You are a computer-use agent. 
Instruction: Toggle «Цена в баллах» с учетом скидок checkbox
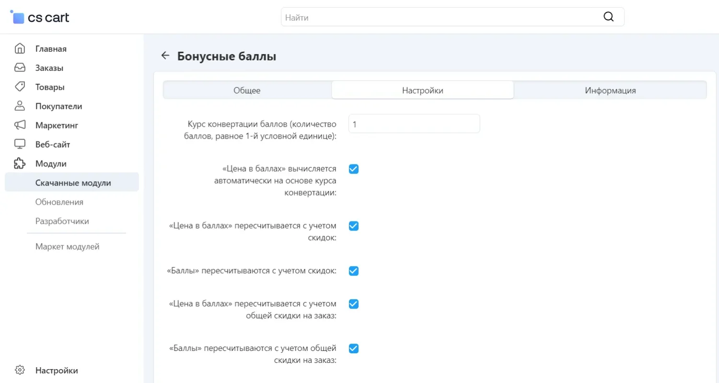[x=354, y=226]
